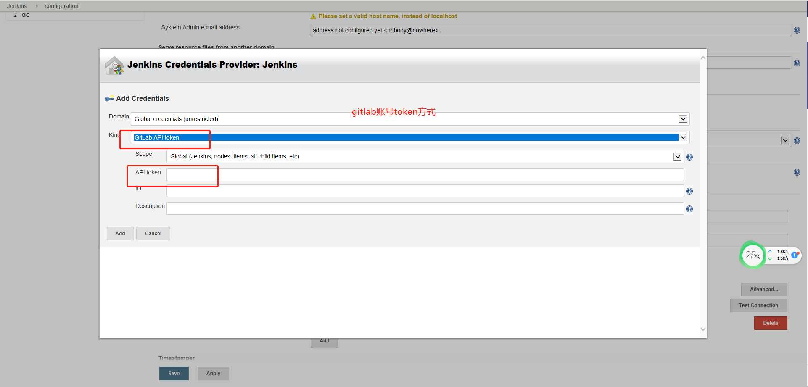The image size is (808, 387).
Task: Open help icon below the e-mail help icon
Action: click(797, 63)
